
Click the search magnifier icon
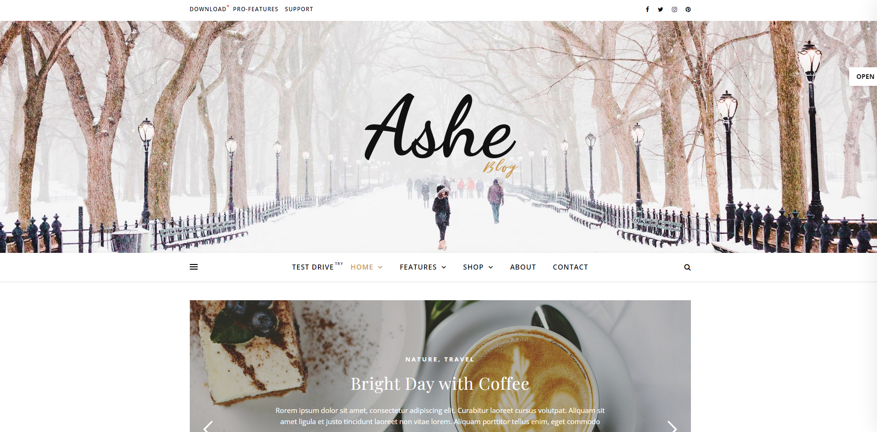[687, 267]
